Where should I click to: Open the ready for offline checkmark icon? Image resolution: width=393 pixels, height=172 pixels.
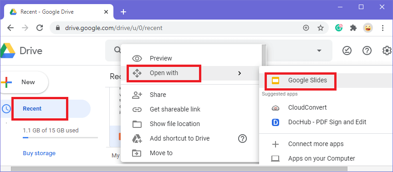coord(347,51)
